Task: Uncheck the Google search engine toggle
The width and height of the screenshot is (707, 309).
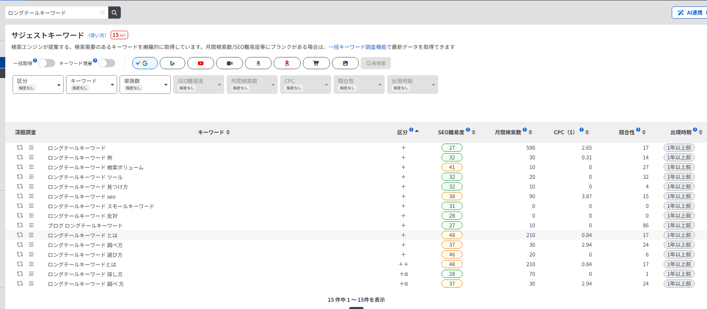Action: click(145, 63)
